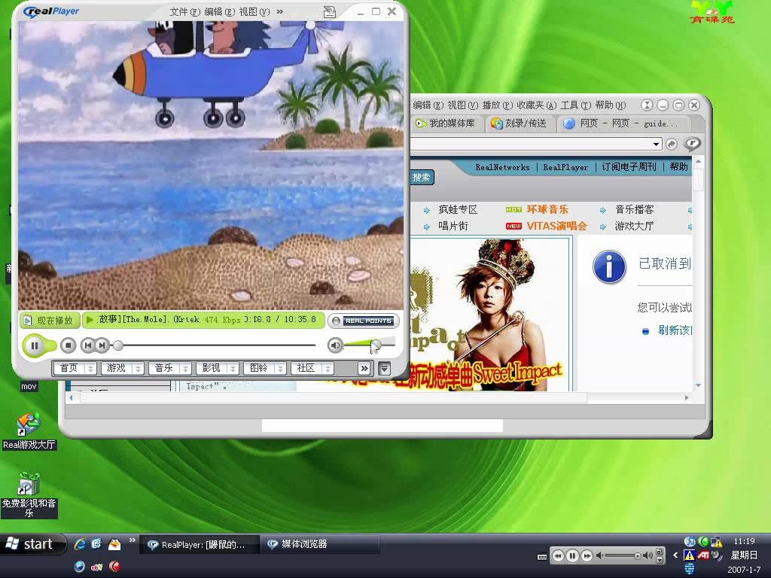Expand hidden menus with » in RealPlayer title

[280, 11]
